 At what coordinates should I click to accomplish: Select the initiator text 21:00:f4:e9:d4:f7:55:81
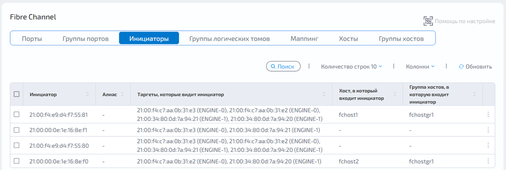coord(59,114)
